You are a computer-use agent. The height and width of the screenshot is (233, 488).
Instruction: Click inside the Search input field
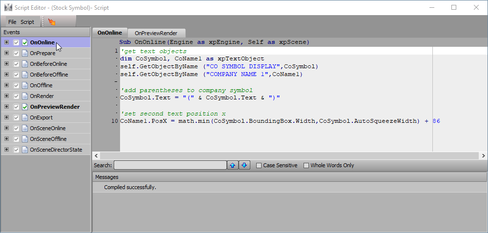[x=170, y=165]
